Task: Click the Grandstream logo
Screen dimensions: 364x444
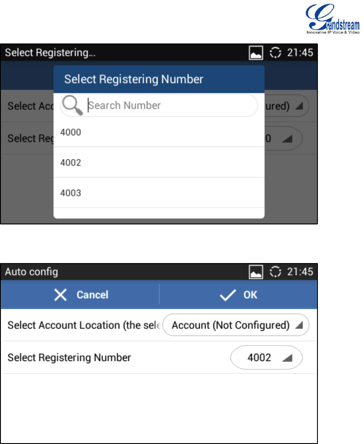Action: point(332,19)
